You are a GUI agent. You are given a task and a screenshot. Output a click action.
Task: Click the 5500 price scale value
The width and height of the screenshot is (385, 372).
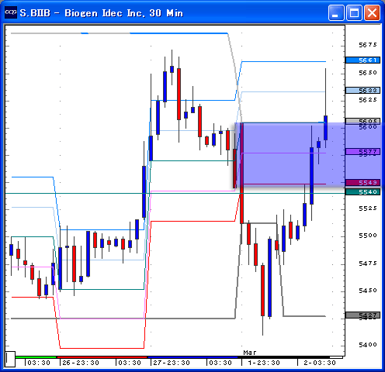tap(368, 236)
